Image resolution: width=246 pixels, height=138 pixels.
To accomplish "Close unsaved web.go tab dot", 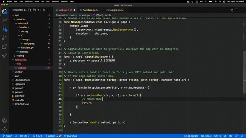I will click(74, 10).
